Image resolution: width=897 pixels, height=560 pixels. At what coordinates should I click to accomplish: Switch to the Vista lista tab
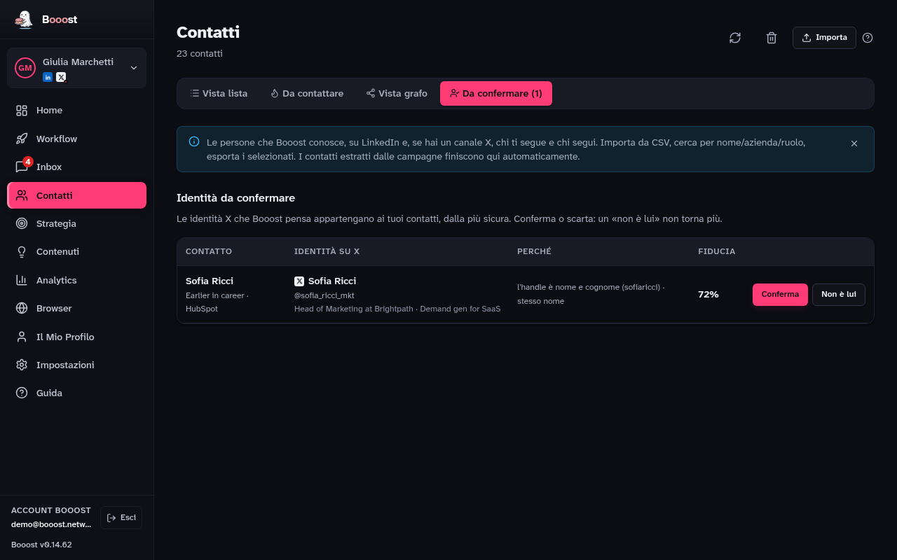pyautogui.click(x=219, y=94)
